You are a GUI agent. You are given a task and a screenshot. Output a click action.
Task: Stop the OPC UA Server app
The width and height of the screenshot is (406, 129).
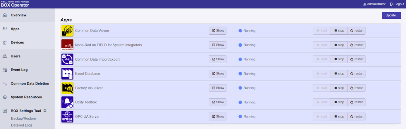click(x=339, y=116)
